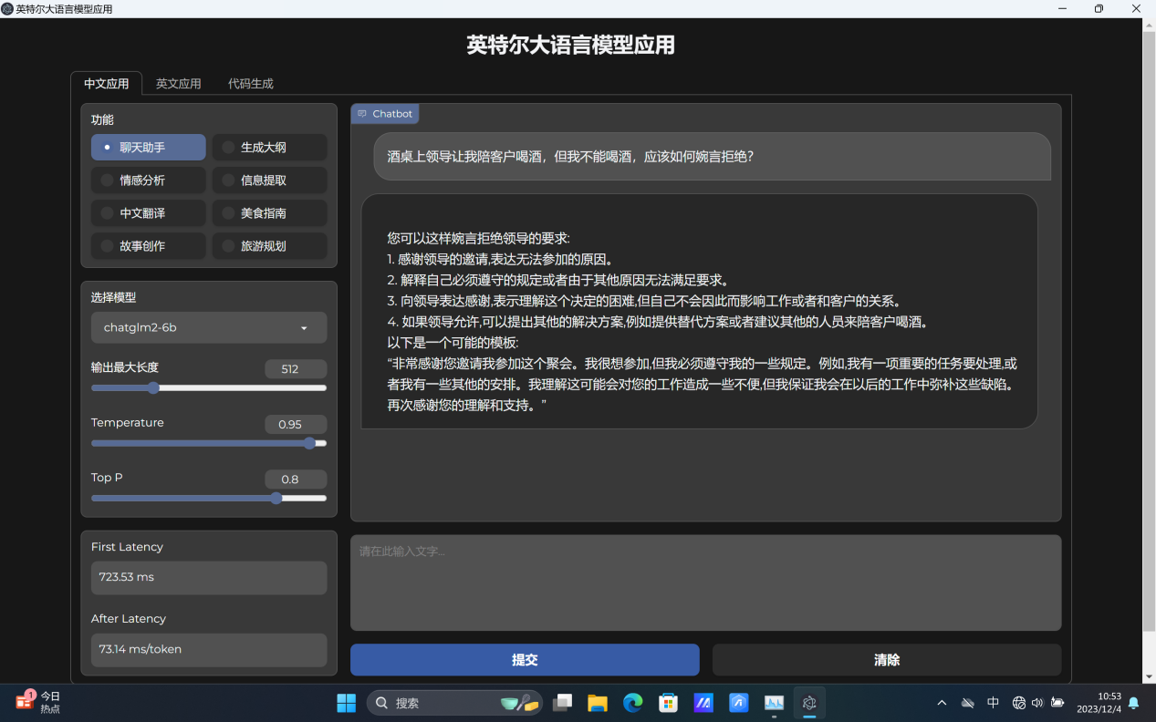Open network settings tray icon
Image resolution: width=1156 pixels, height=722 pixels.
(x=1019, y=703)
